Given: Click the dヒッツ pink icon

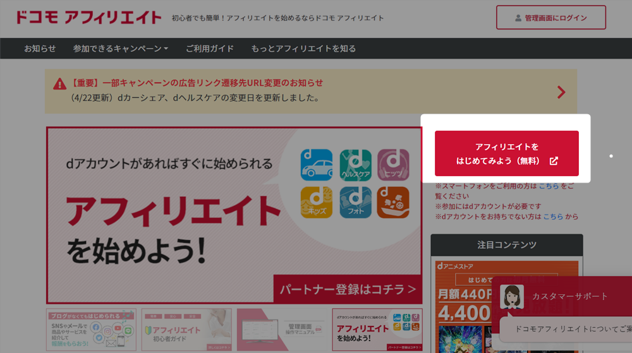Looking at the screenshot, I should (x=393, y=165).
